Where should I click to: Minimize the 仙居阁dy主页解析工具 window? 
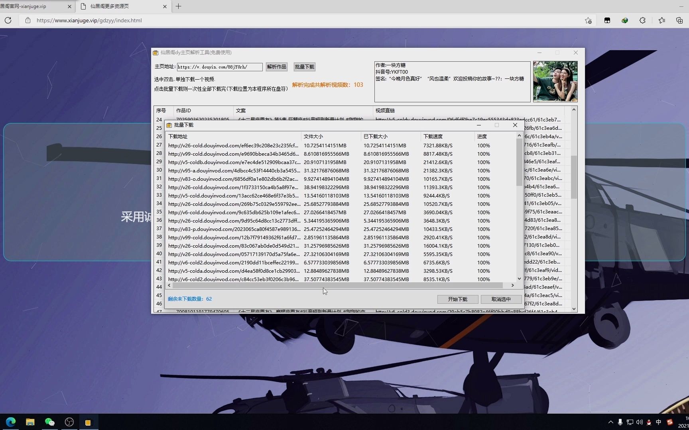[539, 53]
